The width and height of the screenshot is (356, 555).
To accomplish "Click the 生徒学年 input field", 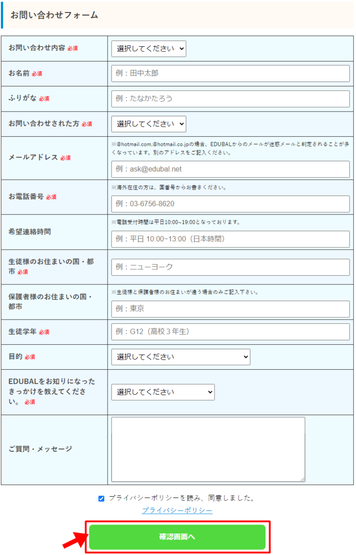I will point(229,332).
